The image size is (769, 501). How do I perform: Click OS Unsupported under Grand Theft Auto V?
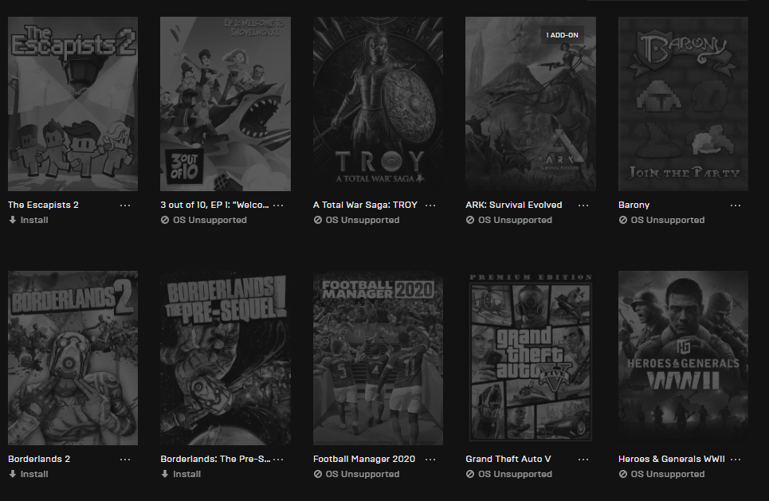click(x=509, y=474)
